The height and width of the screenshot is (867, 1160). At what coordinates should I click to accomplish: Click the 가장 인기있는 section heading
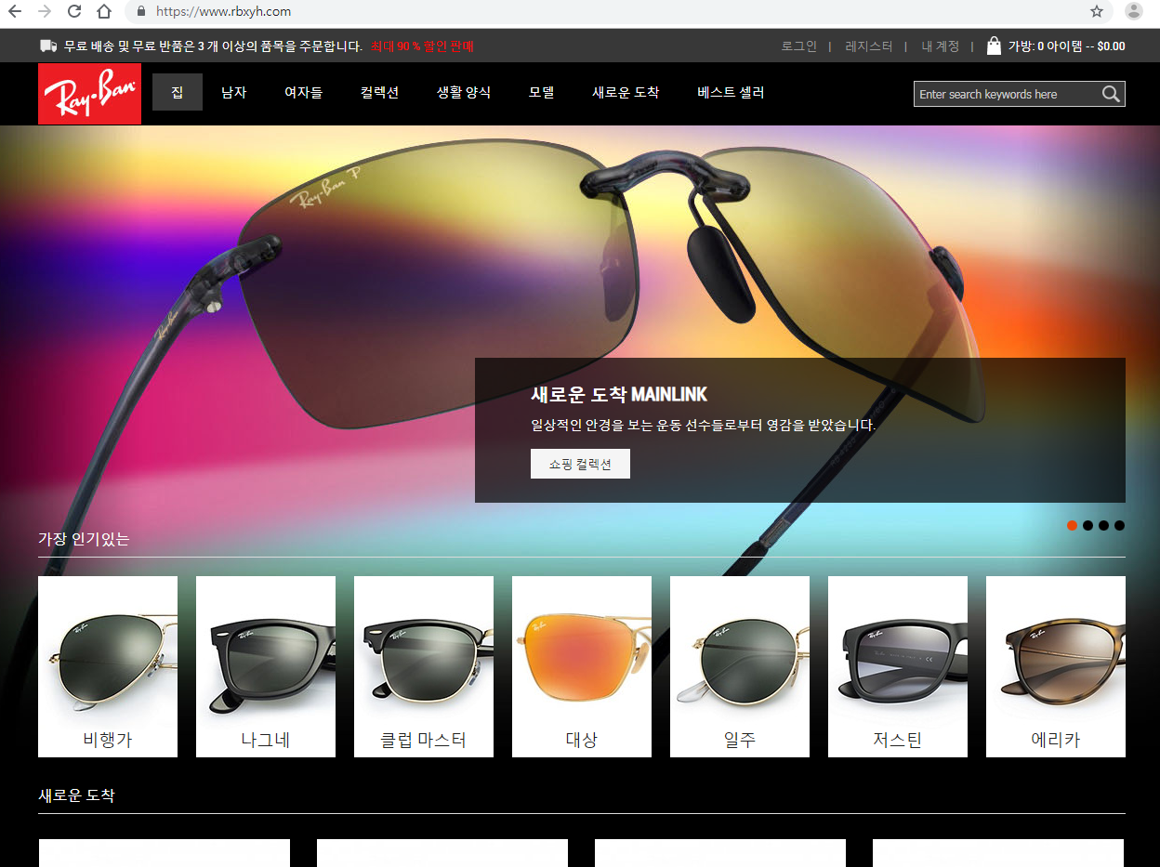pos(84,539)
